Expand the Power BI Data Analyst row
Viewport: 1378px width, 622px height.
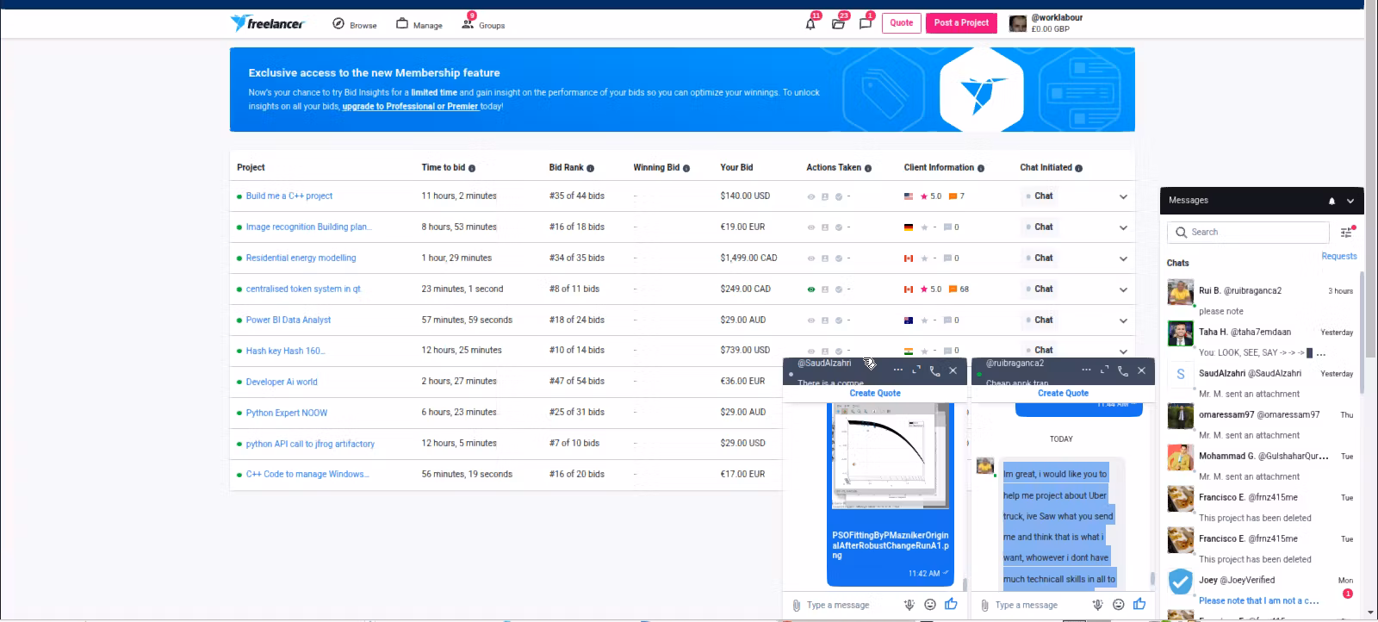tap(1123, 321)
